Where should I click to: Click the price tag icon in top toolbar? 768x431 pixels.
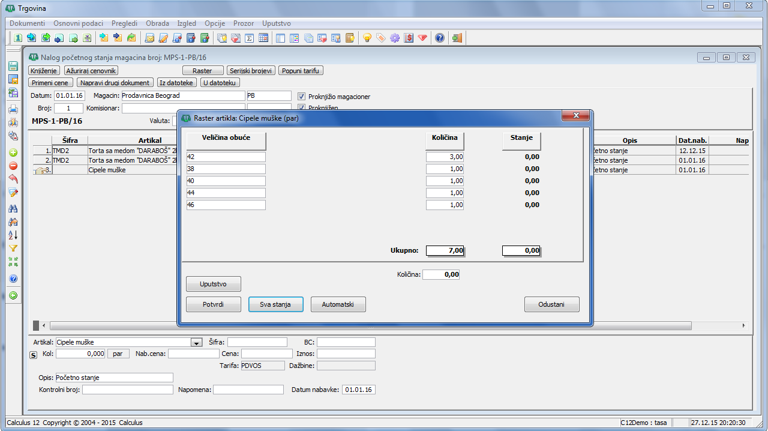380,38
